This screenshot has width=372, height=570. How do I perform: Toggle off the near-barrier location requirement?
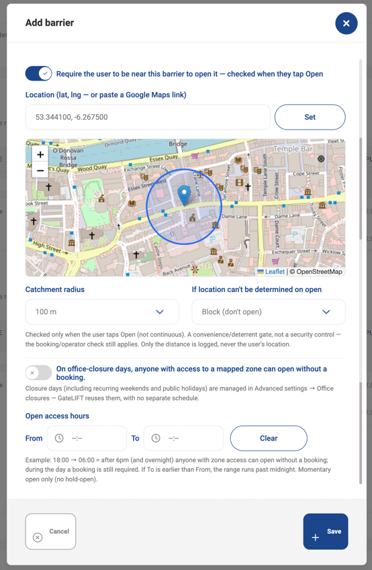[x=38, y=73]
